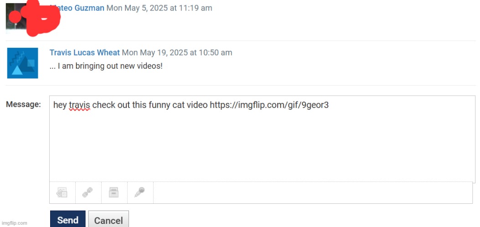Click the Message: field label
This screenshot has width=480, height=227.
[23, 105]
